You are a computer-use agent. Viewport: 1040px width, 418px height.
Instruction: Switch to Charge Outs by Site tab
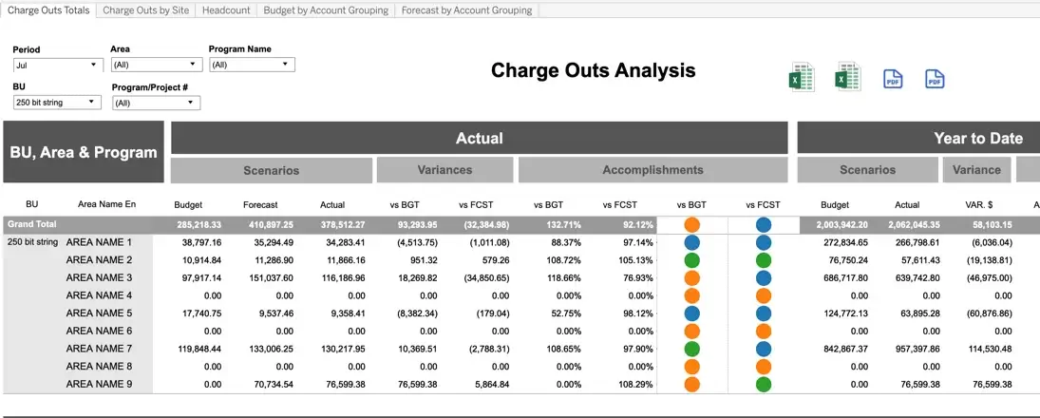point(146,10)
